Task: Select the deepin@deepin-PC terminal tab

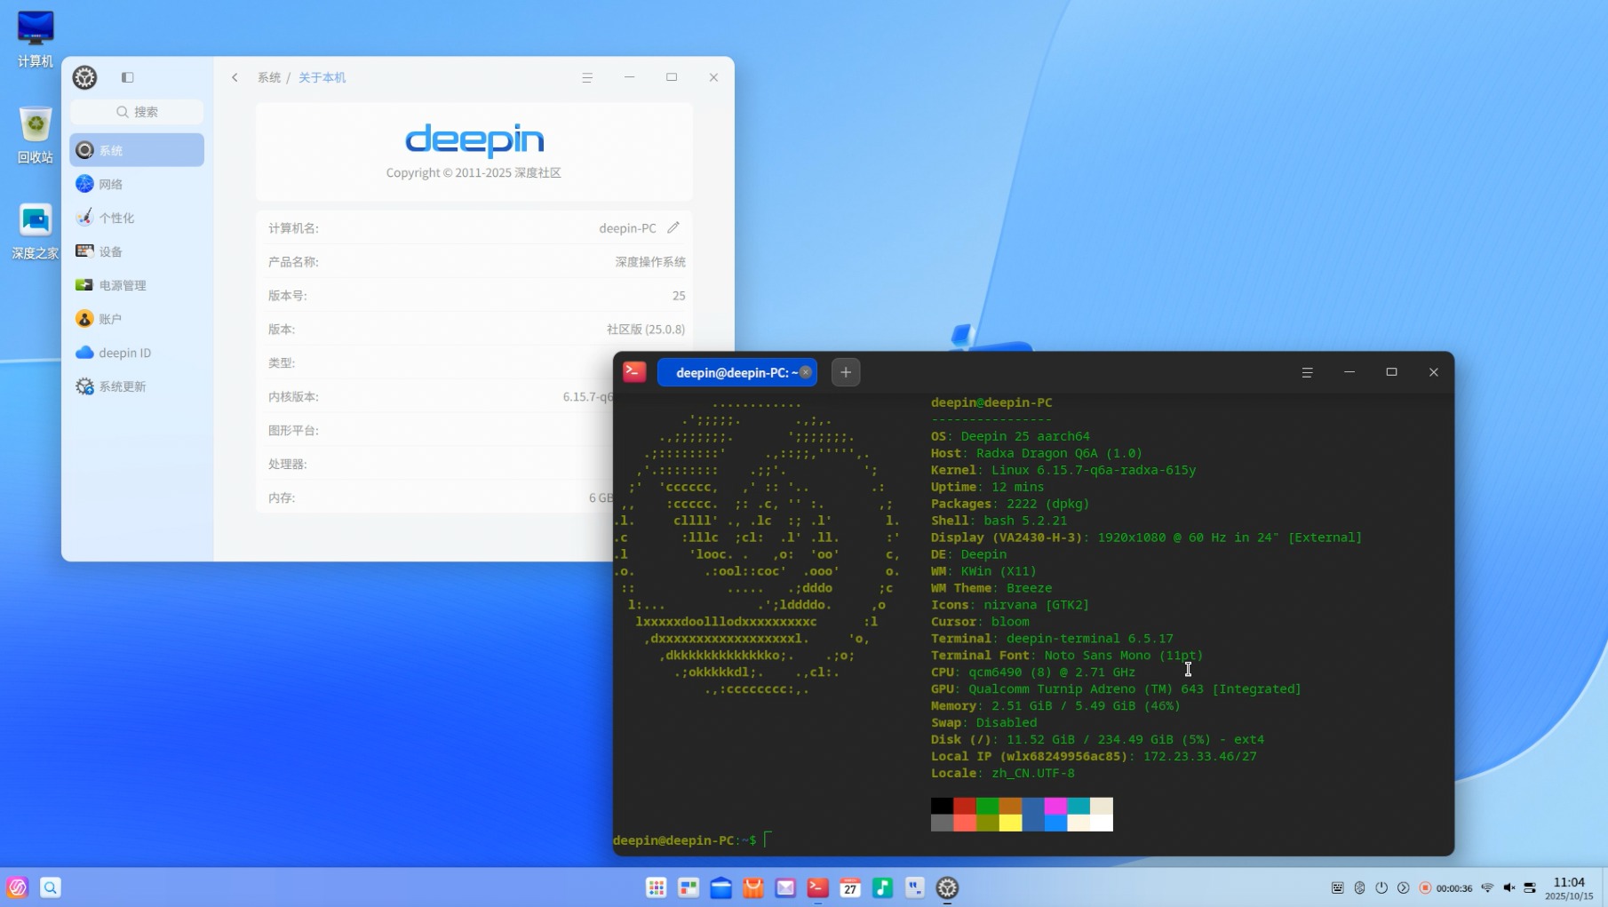Action: (x=736, y=372)
